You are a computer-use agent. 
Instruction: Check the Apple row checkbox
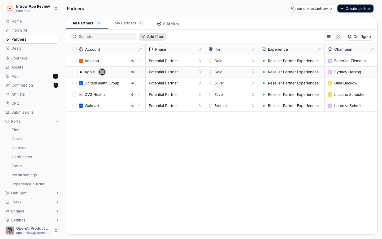pyautogui.click(x=75, y=72)
